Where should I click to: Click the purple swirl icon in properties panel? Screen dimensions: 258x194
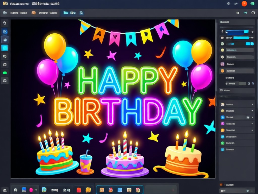coord(222,64)
